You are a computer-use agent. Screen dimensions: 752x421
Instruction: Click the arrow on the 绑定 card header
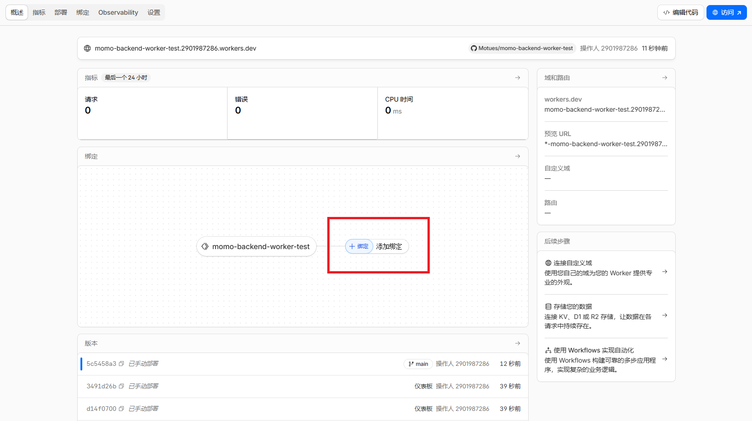click(x=518, y=156)
